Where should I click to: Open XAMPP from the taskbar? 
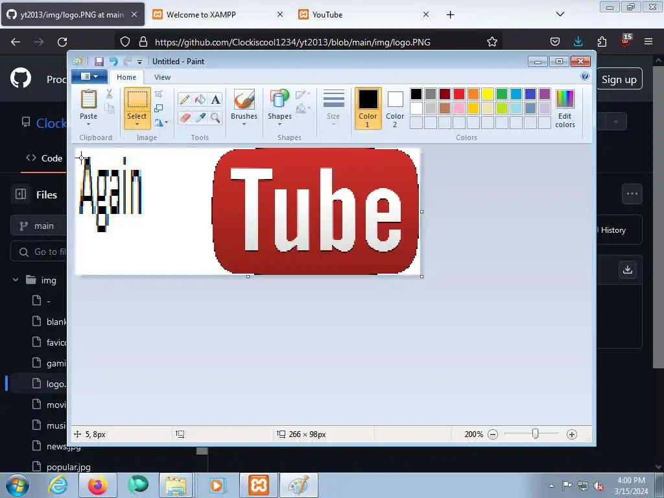[x=258, y=485]
